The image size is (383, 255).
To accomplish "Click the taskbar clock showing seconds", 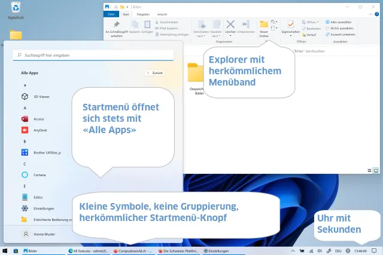I will click(360, 251).
